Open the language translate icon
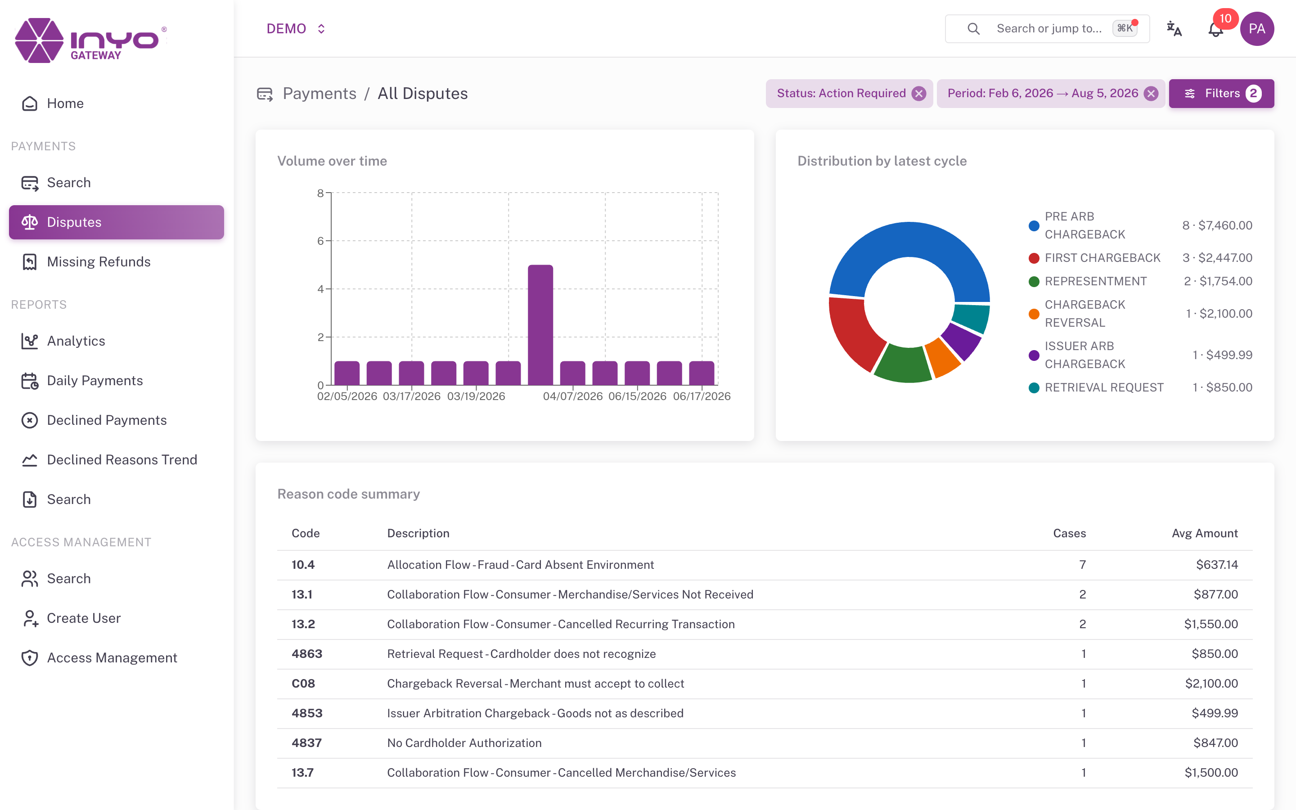The width and height of the screenshot is (1296, 810). pos(1174,29)
